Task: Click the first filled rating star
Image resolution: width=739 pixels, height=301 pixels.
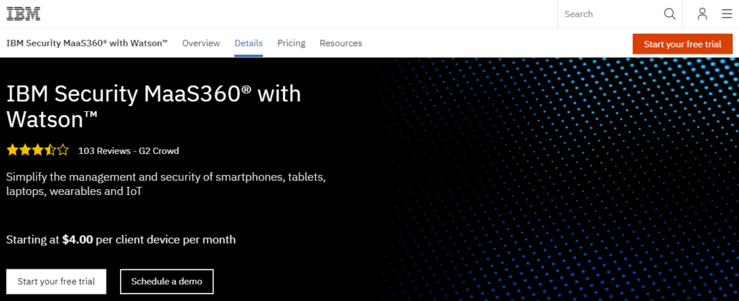Action: pyautogui.click(x=12, y=150)
